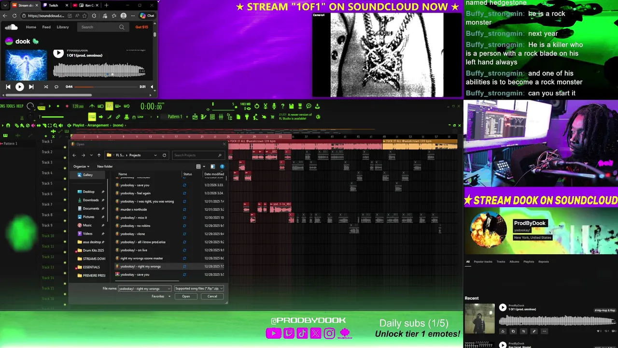This screenshot has height=348, width=618.
Task: Toggle countdown before recording (3-2-1) button
Action: point(109,106)
